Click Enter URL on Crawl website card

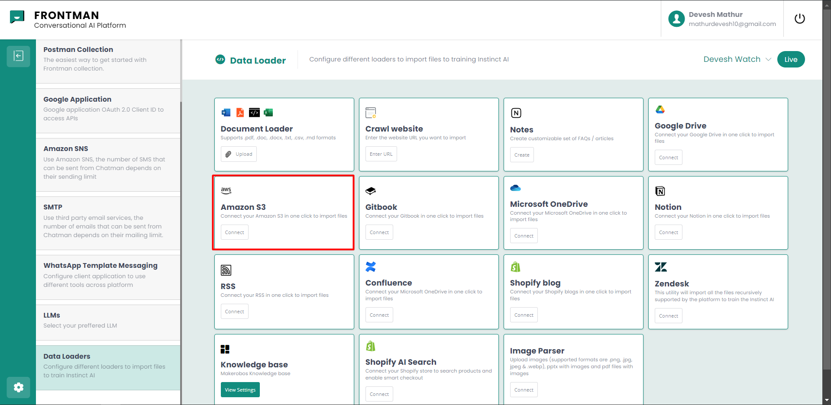tap(381, 154)
